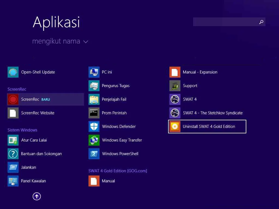Viewport: 279px width, 209px height.
Task: Launch ScreenRec via its red record icon
Action: click(13, 99)
